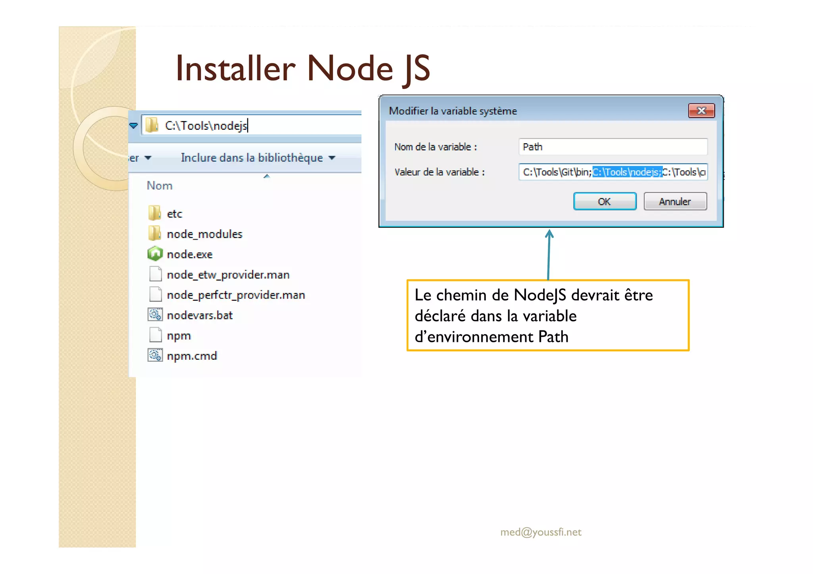Click the node_perfctr_provider.man file icon

[155, 294]
